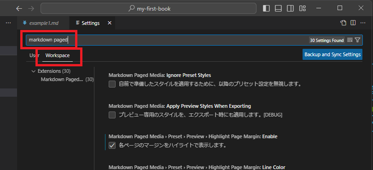Open Settings JSON file icon
Screen dimensions: 373x170
[x=343, y=23]
